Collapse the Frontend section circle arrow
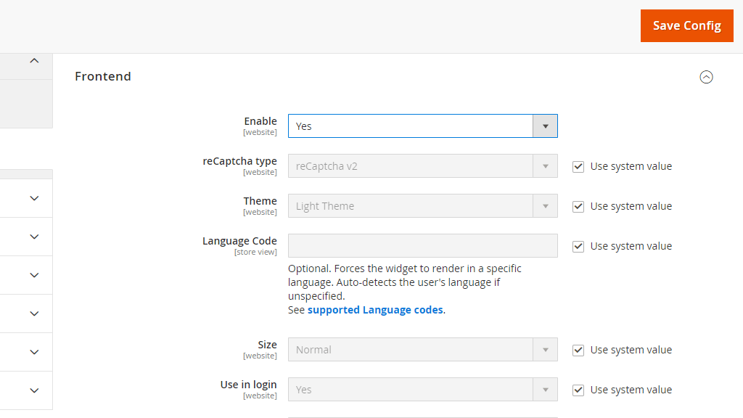Image resolution: width=743 pixels, height=418 pixels. coord(706,77)
